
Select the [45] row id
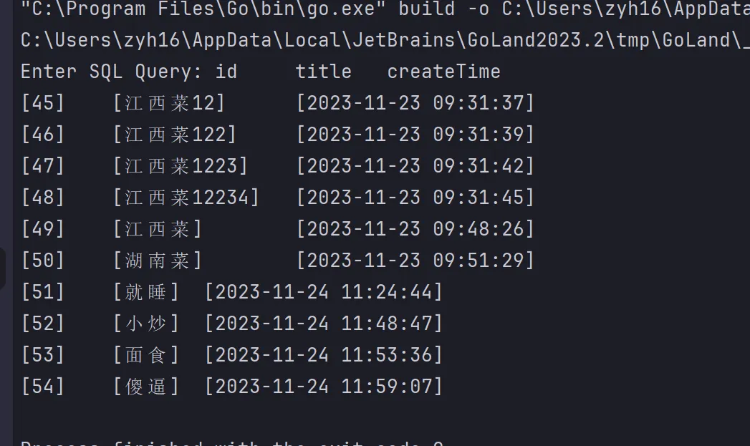43,103
